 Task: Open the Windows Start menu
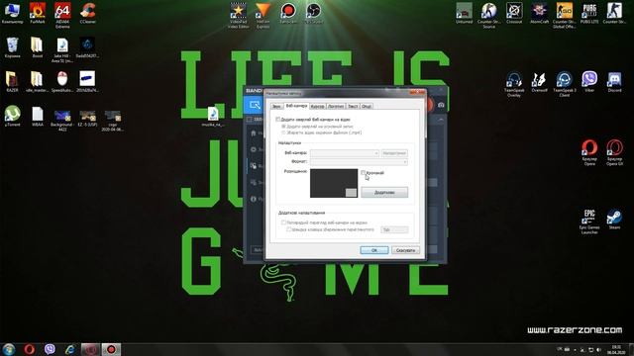coord(9,349)
